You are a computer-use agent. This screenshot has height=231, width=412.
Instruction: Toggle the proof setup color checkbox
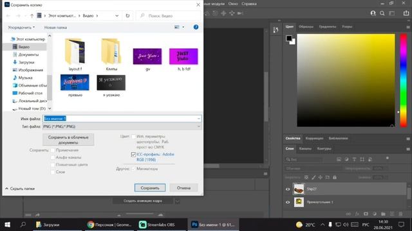(133, 137)
